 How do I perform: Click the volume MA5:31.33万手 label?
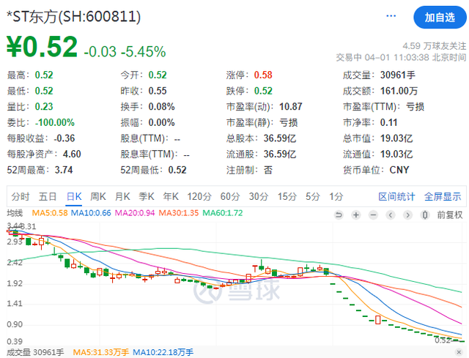point(101,352)
